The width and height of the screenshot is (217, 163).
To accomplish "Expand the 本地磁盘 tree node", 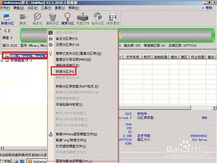I will tap(2, 61).
